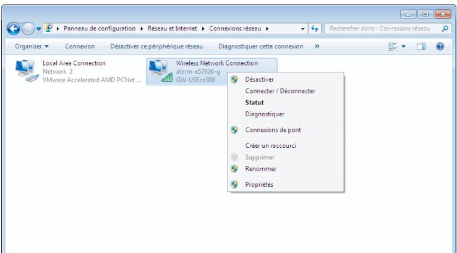Viewport: 457px width, 253px height.
Task: Click the aterm-e57926-g network label
Action: click(198, 71)
